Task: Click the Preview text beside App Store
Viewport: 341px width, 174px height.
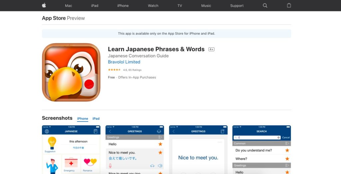Action: click(x=76, y=18)
